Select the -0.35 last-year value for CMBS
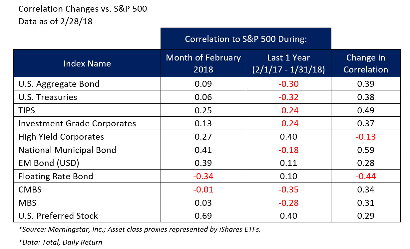This screenshot has width=410, height=249. (288, 189)
